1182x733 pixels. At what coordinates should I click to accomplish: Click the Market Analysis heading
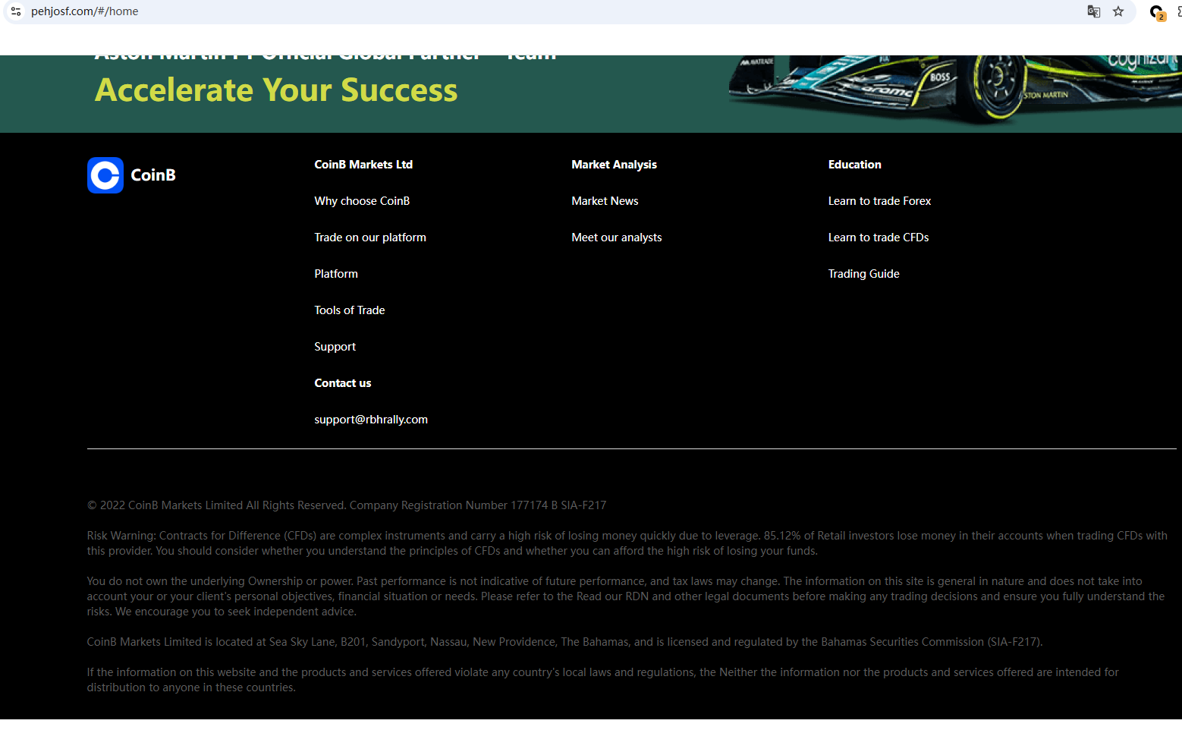(614, 165)
